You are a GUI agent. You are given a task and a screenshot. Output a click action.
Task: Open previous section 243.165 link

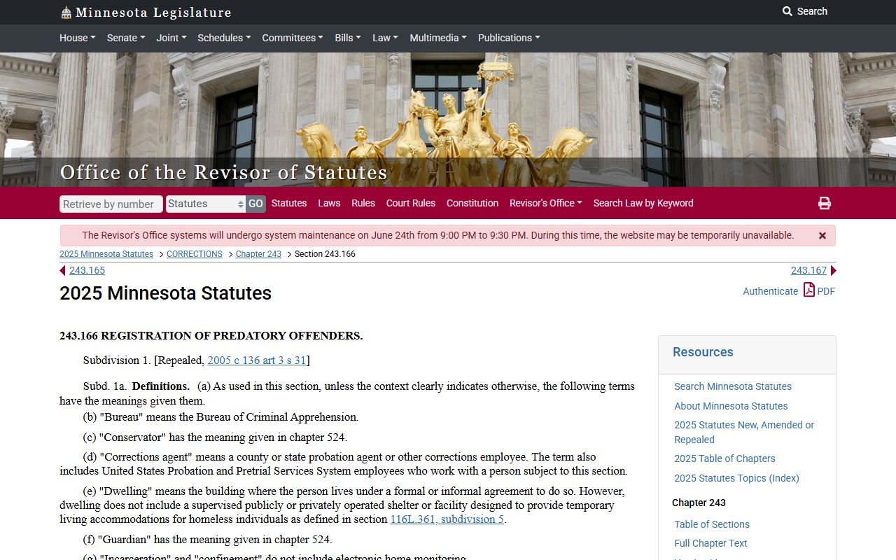click(x=87, y=270)
